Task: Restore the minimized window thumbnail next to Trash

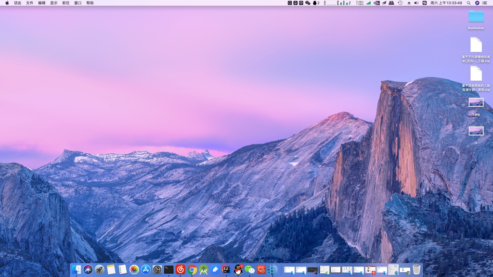Action: tap(405, 270)
